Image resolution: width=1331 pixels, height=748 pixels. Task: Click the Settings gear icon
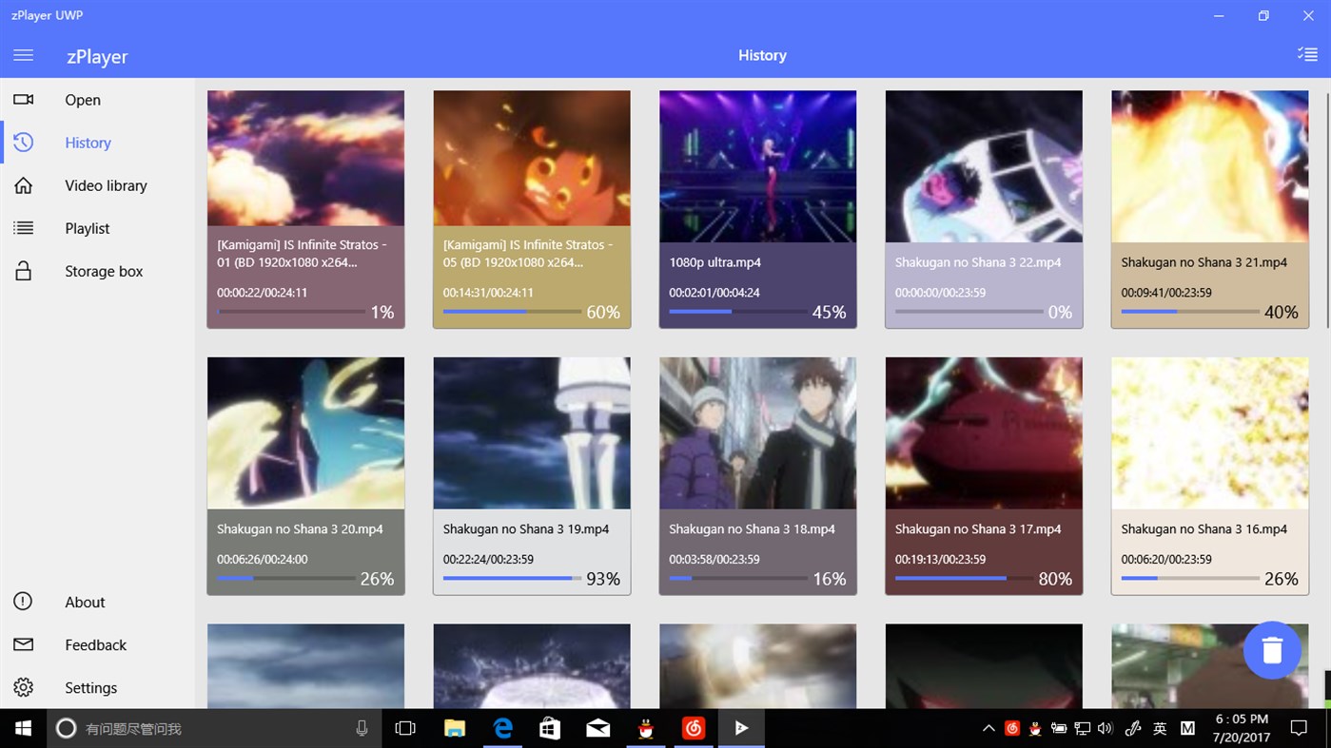pos(23,687)
